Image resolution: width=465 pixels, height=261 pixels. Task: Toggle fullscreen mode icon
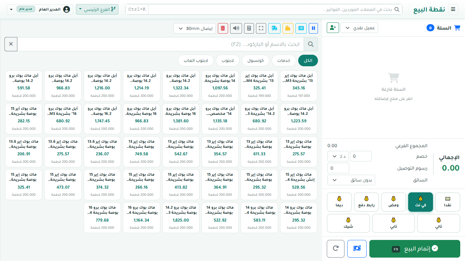[261, 28]
